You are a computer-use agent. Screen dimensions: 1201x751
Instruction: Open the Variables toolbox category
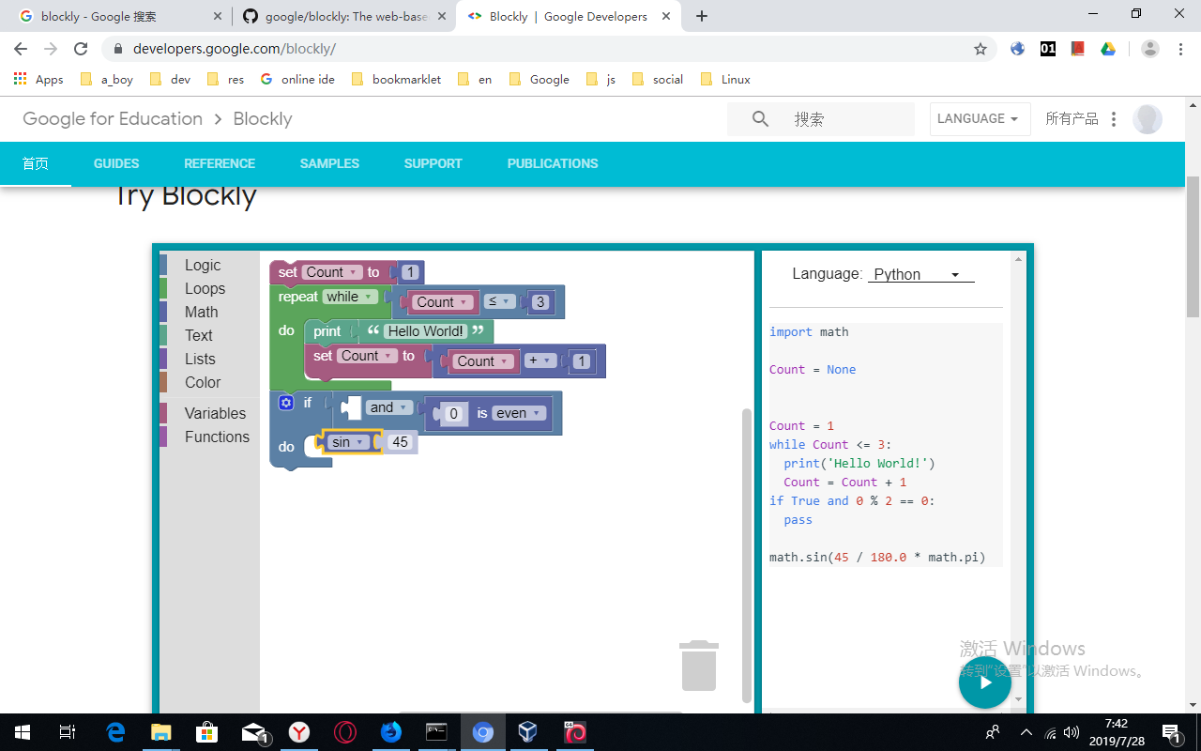pyautogui.click(x=209, y=414)
